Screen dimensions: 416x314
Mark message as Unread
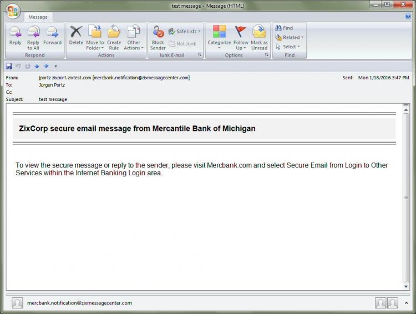(259, 38)
